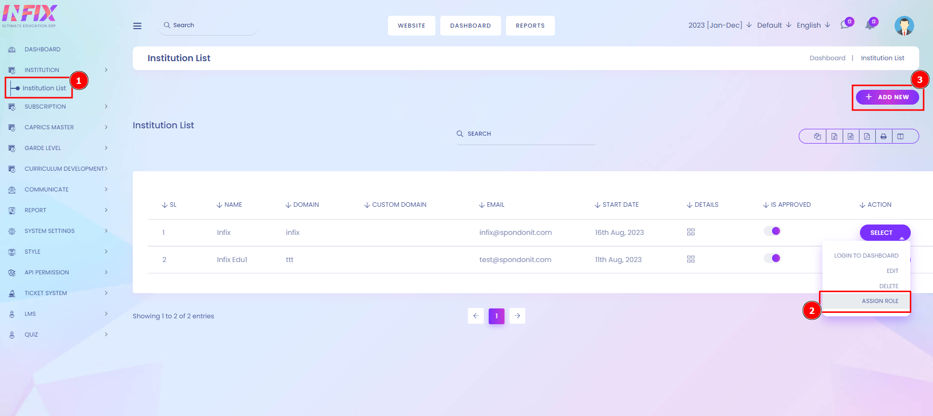The width and height of the screenshot is (933, 416).
Task: Toggle the hamburger sidebar menu
Action: (x=137, y=26)
